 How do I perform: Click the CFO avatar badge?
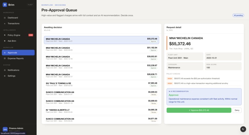pyautogui.click(x=5, y=129)
